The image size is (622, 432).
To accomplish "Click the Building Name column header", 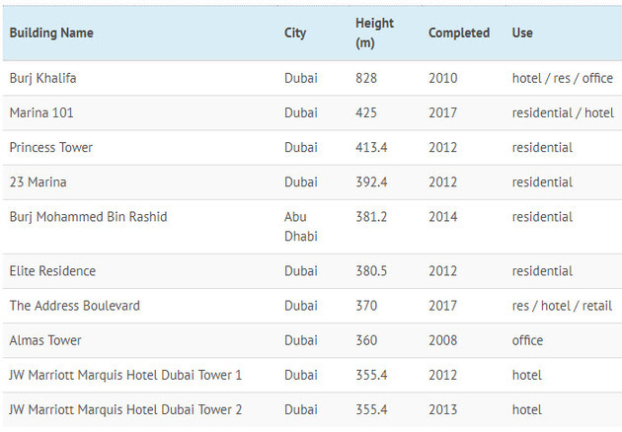I will [51, 33].
